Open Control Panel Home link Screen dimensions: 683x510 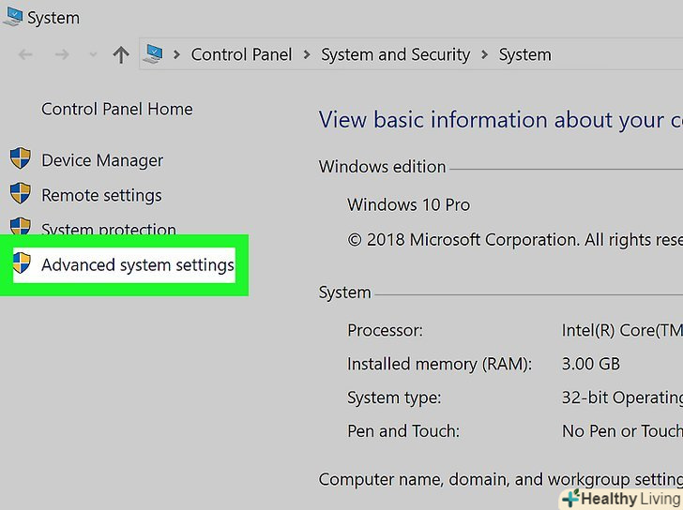coord(116,109)
